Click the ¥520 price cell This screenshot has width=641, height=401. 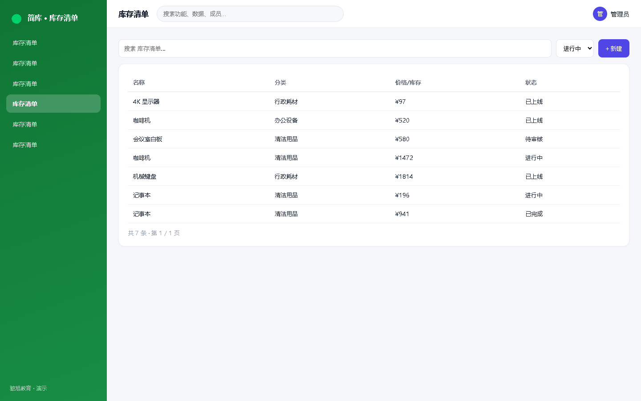click(x=402, y=120)
